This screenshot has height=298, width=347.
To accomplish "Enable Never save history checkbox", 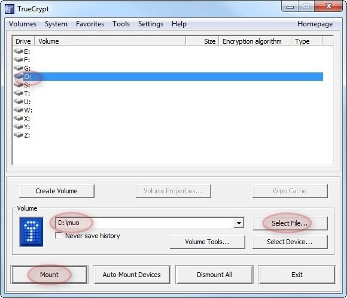I will (59, 236).
